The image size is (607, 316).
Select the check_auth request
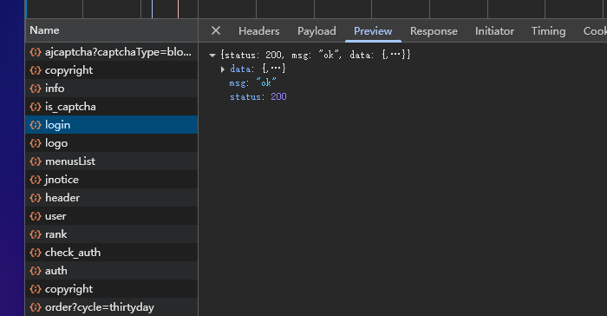[112, 253]
